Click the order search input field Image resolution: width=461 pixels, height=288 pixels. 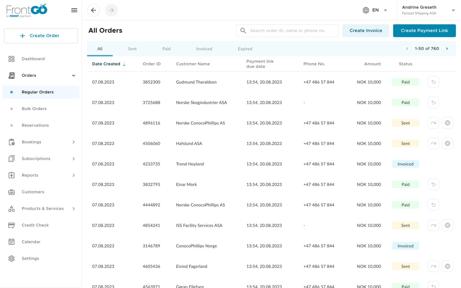288,31
